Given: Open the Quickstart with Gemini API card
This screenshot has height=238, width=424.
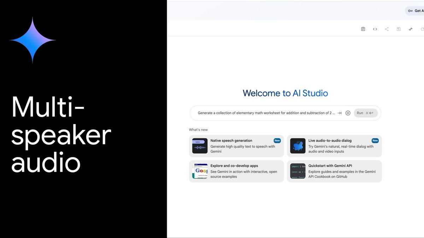Looking at the screenshot, I should [334, 171].
